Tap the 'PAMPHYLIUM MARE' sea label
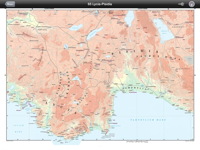 (148, 120)
